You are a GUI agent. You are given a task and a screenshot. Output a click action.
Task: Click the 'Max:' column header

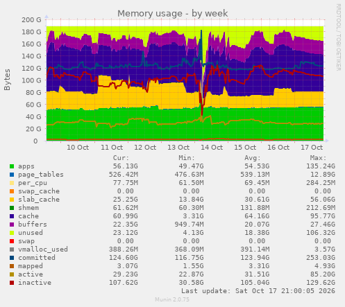318,158
